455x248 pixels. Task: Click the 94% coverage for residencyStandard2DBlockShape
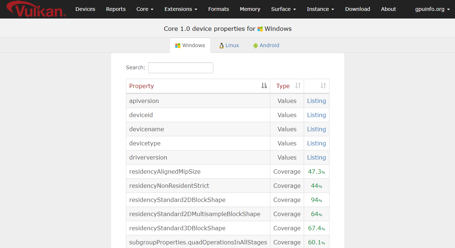[316, 200]
